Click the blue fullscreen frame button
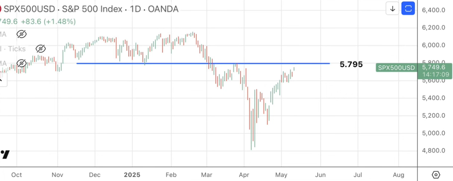Screen dimensions: 453x181 pos(408,8)
